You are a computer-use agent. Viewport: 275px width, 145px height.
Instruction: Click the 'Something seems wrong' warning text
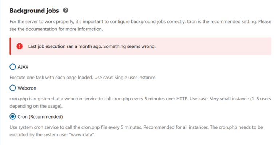pyautogui.click(x=129, y=46)
